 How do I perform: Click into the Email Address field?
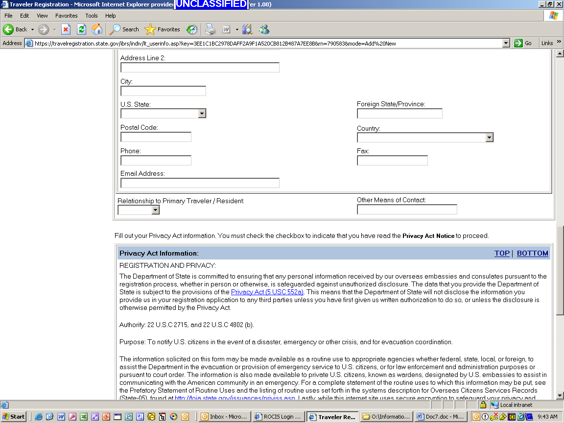200,183
